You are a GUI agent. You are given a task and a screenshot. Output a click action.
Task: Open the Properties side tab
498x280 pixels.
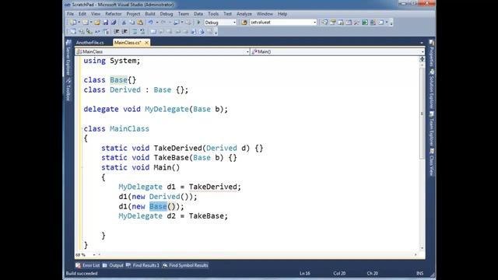coord(431,54)
